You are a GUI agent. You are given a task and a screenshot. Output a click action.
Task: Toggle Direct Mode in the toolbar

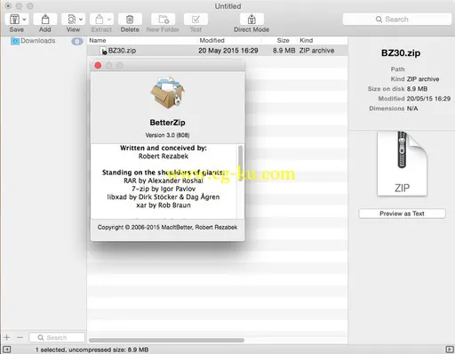[x=251, y=20]
